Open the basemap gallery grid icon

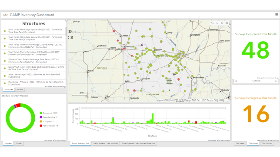click(x=227, y=23)
